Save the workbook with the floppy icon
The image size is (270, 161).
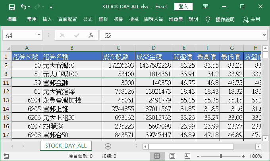(x=12, y=7)
